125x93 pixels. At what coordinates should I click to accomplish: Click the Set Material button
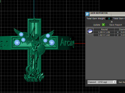click(122, 82)
